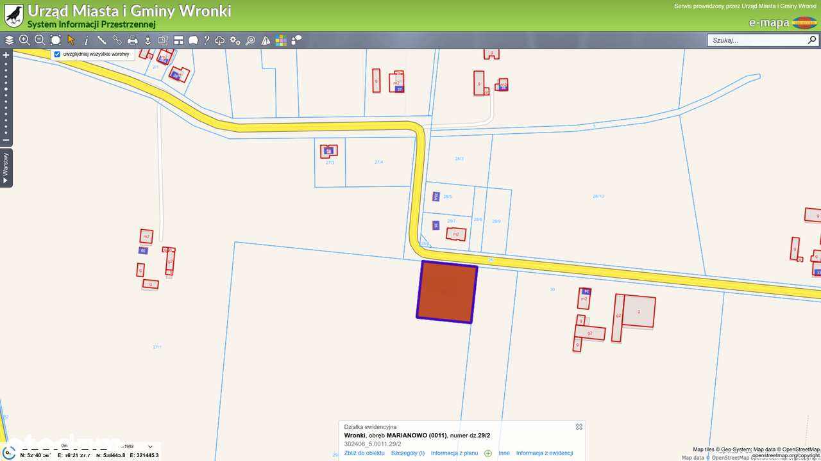Click the minus button on zoom bar
The height and width of the screenshot is (461, 821).
coord(6,140)
